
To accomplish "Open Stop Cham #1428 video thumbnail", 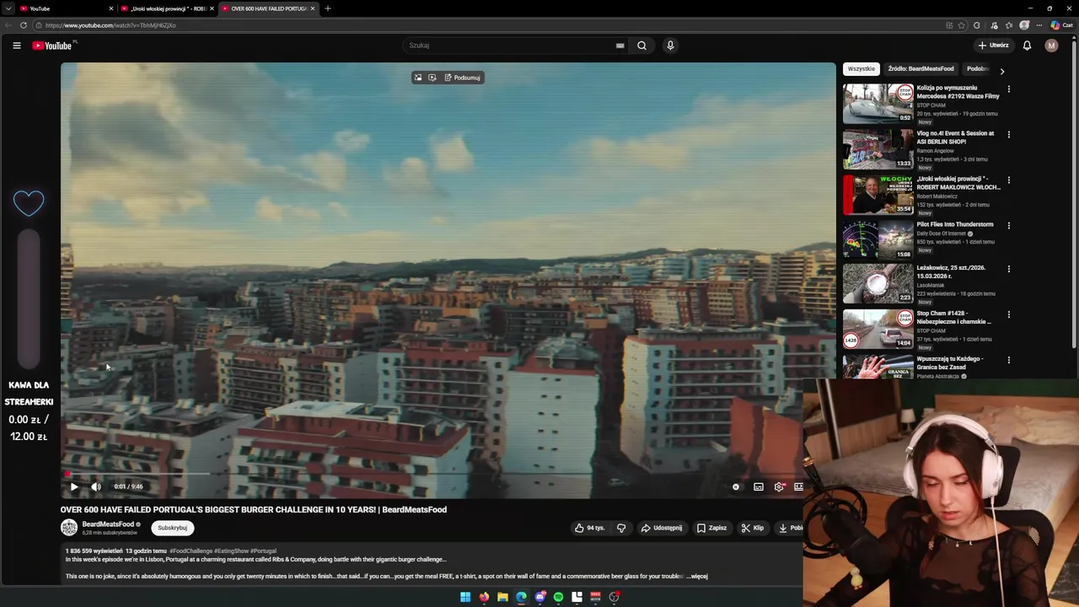I will (878, 329).
